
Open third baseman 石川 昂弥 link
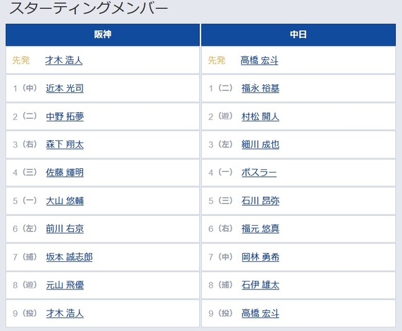click(260, 200)
